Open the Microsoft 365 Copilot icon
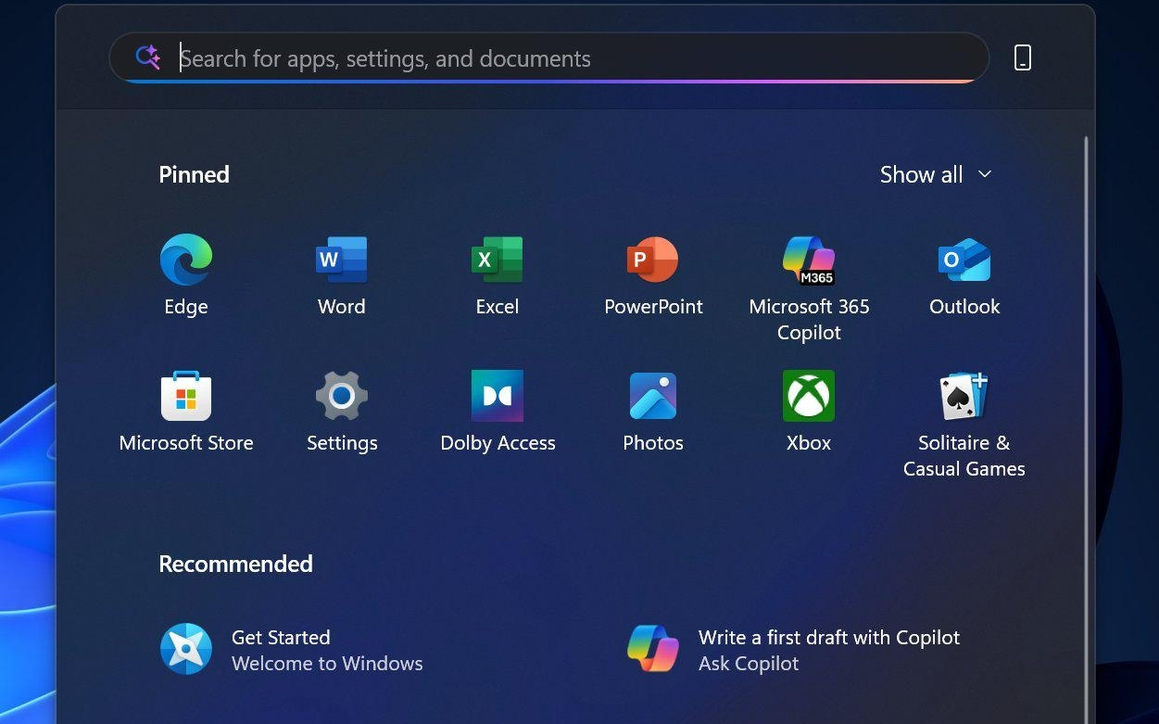1159x724 pixels. tap(809, 260)
